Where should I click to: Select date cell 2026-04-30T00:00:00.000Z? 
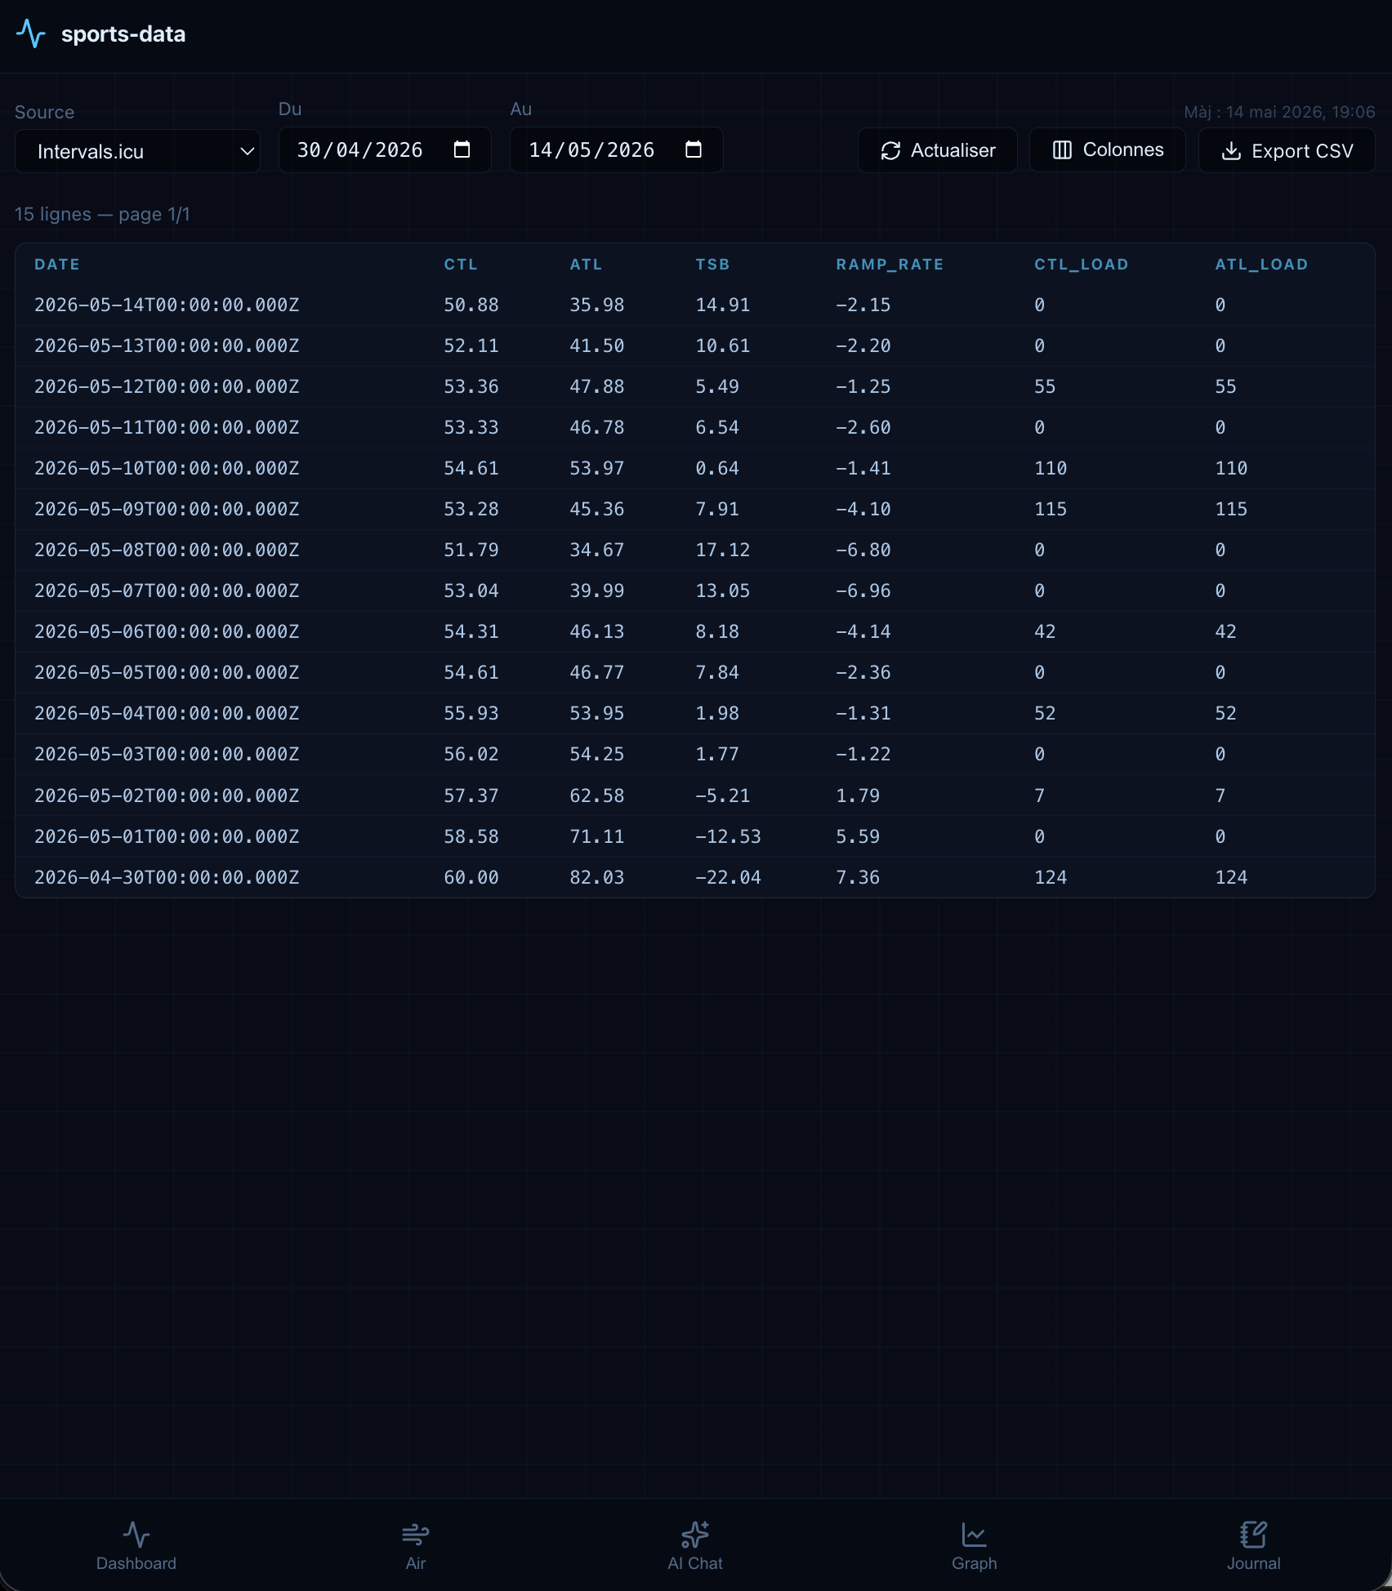tap(167, 877)
